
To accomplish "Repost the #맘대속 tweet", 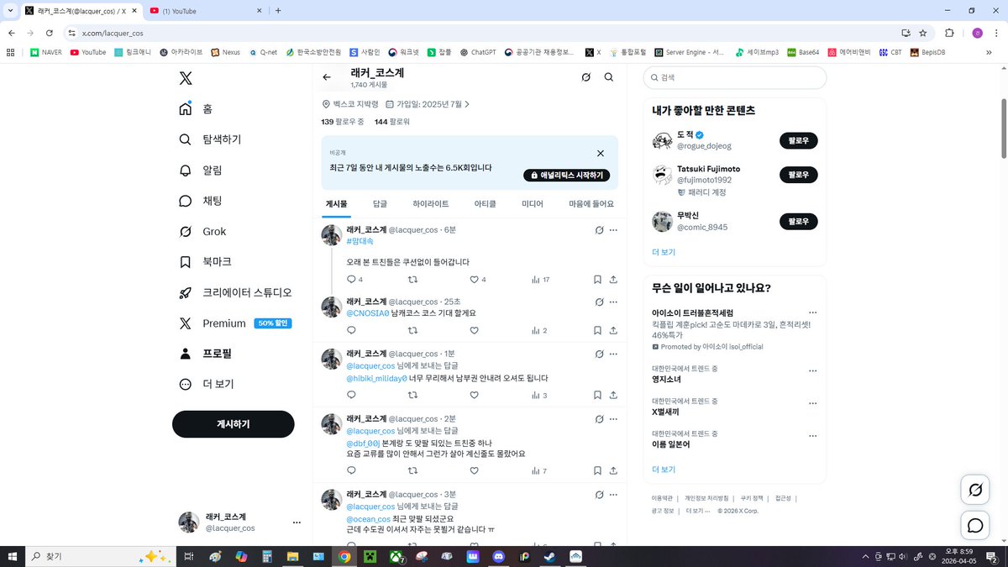I will point(412,279).
